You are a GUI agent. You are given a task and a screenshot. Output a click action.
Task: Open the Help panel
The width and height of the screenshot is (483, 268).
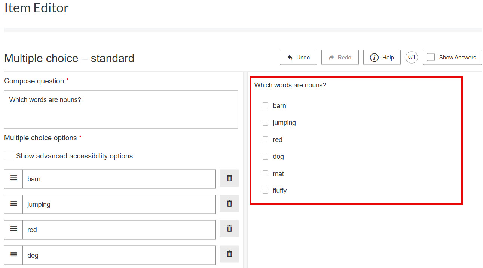[x=382, y=58]
